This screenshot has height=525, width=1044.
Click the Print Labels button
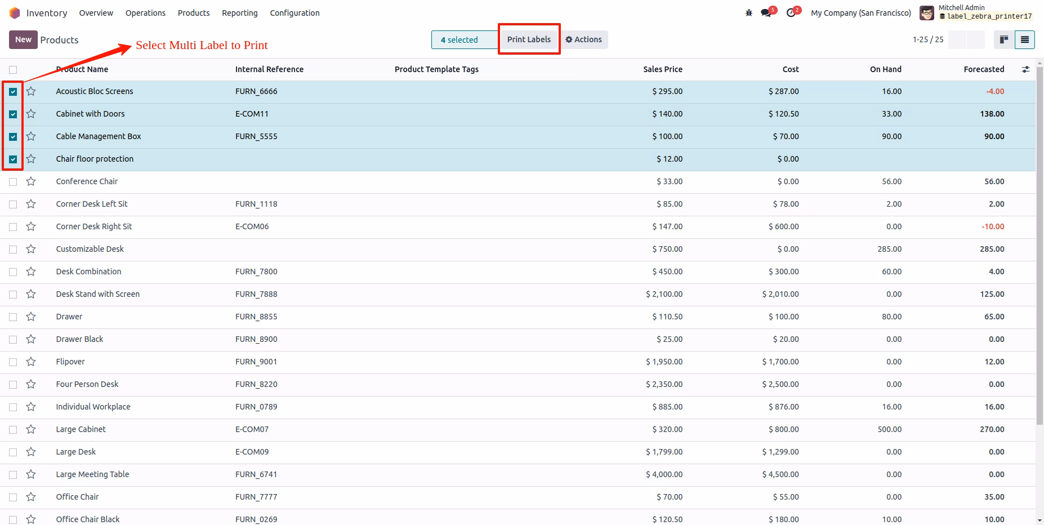pyautogui.click(x=529, y=39)
